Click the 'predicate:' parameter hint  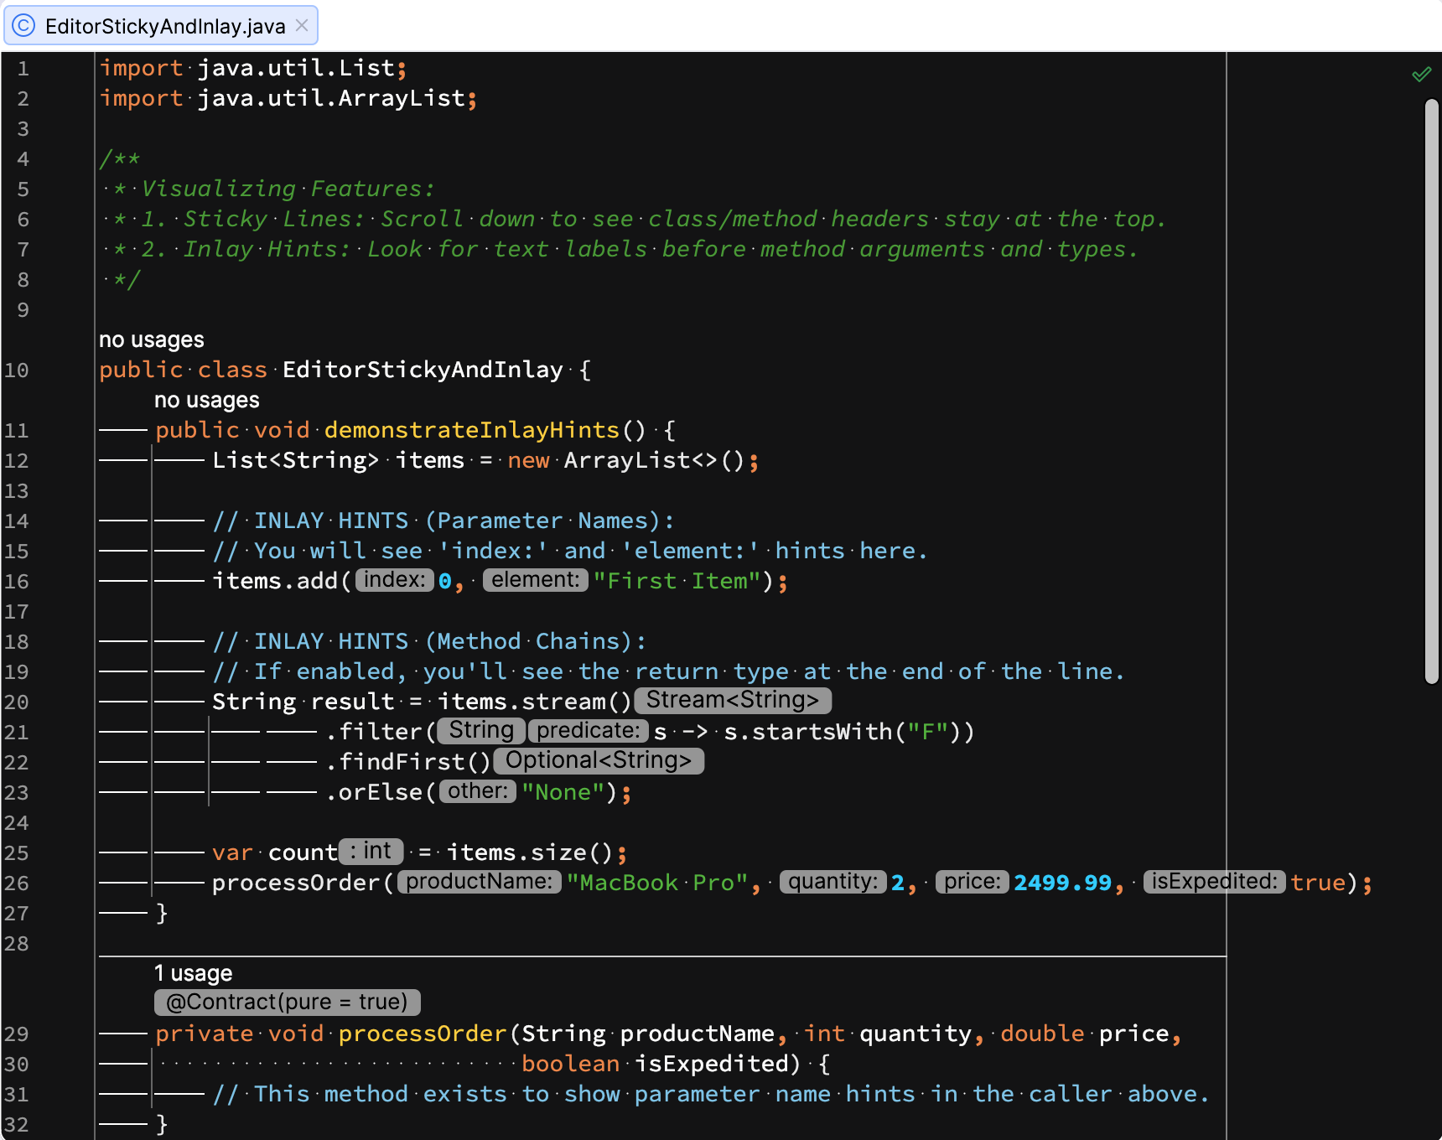pos(589,731)
